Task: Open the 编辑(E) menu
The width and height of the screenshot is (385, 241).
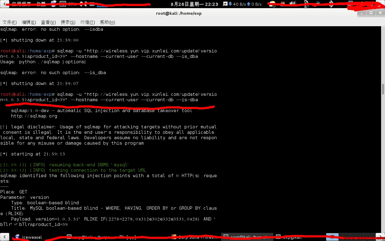Action: [29, 22]
